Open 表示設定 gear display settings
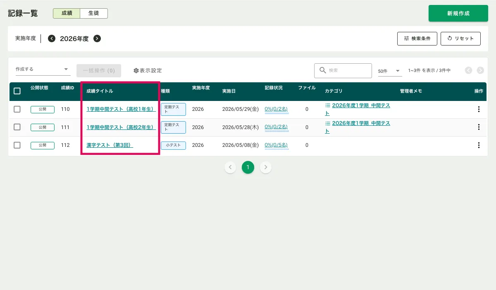The width and height of the screenshot is (496, 290). pos(148,71)
